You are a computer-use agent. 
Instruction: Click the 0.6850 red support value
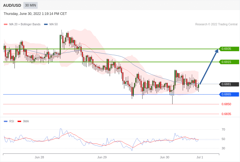tap(226, 104)
